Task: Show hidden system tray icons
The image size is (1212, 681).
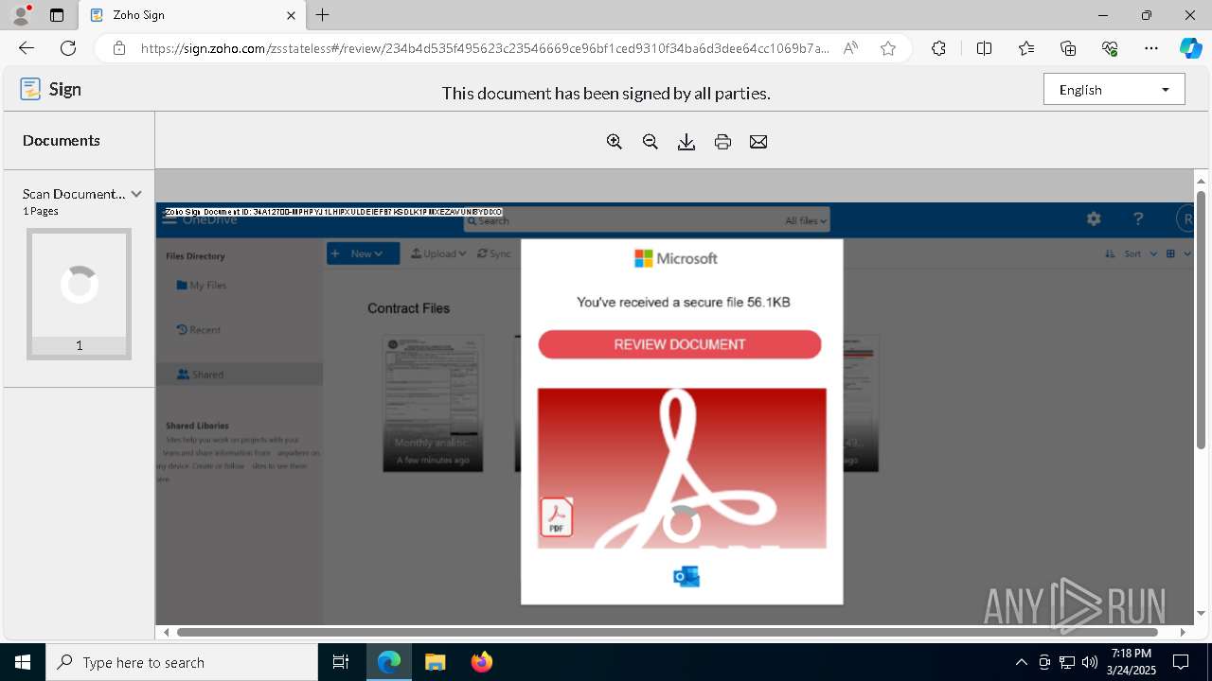Action: (1021, 662)
